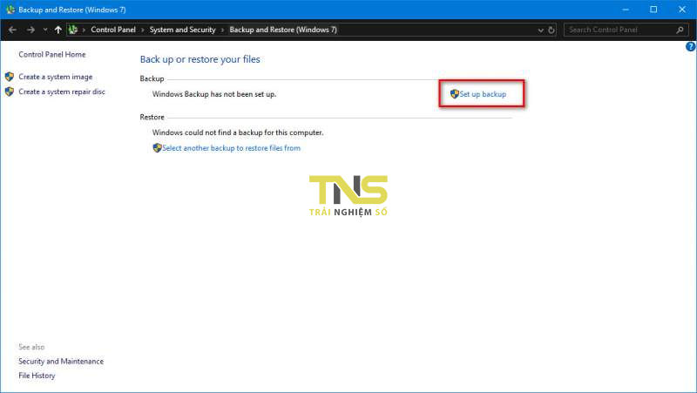Open Help via the question mark icon
The height and width of the screenshot is (393, 697).
pos(691,46)
